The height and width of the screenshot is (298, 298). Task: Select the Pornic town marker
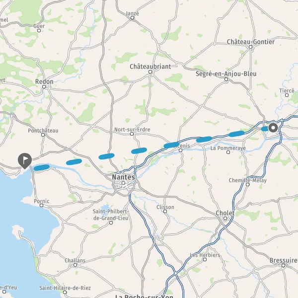[41, 206]
